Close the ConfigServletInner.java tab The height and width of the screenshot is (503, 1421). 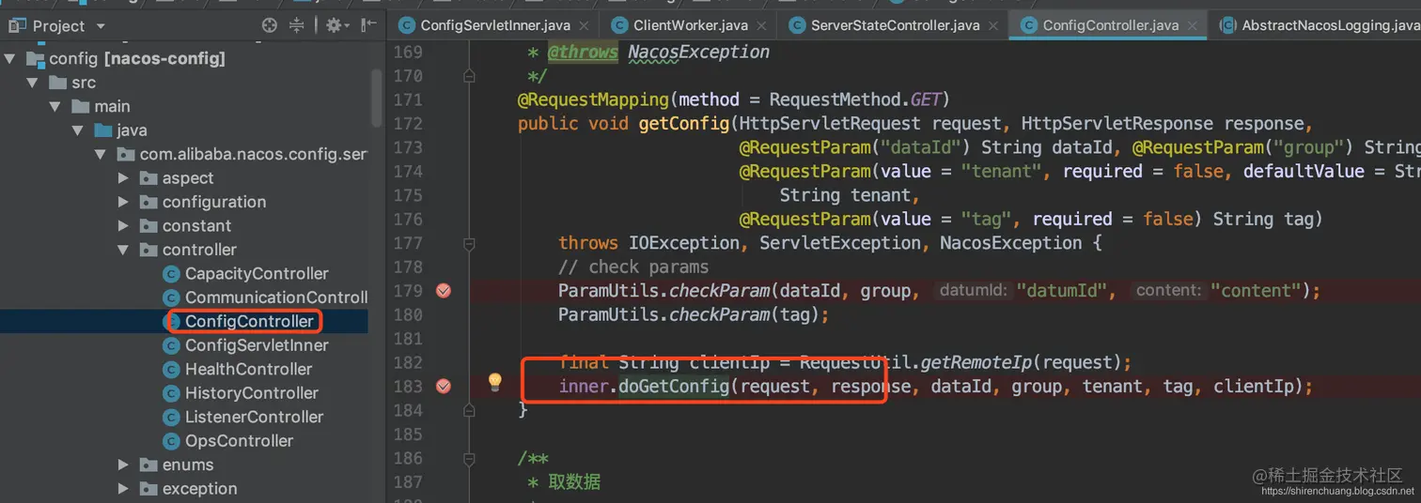(x=584, y=26)
